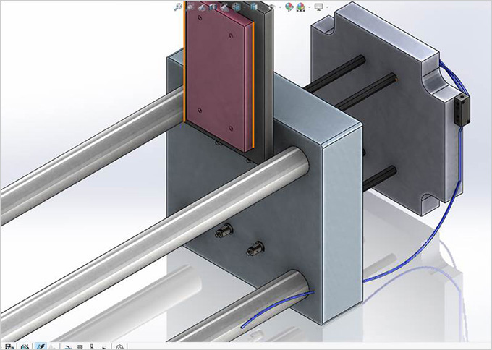This screenshot has height=350, width=492.
Task: Click the Hide/Show Items icon
Action: 272,7
